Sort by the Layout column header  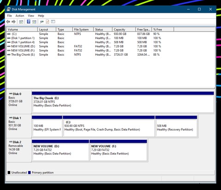tap(47, 29)
